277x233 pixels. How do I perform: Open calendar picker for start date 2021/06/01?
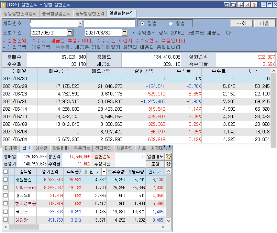(70, 32)
